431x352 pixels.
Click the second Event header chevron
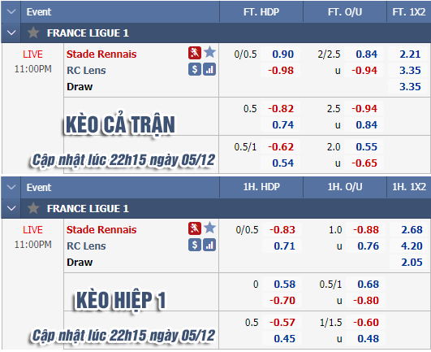(x=11, y=188)
